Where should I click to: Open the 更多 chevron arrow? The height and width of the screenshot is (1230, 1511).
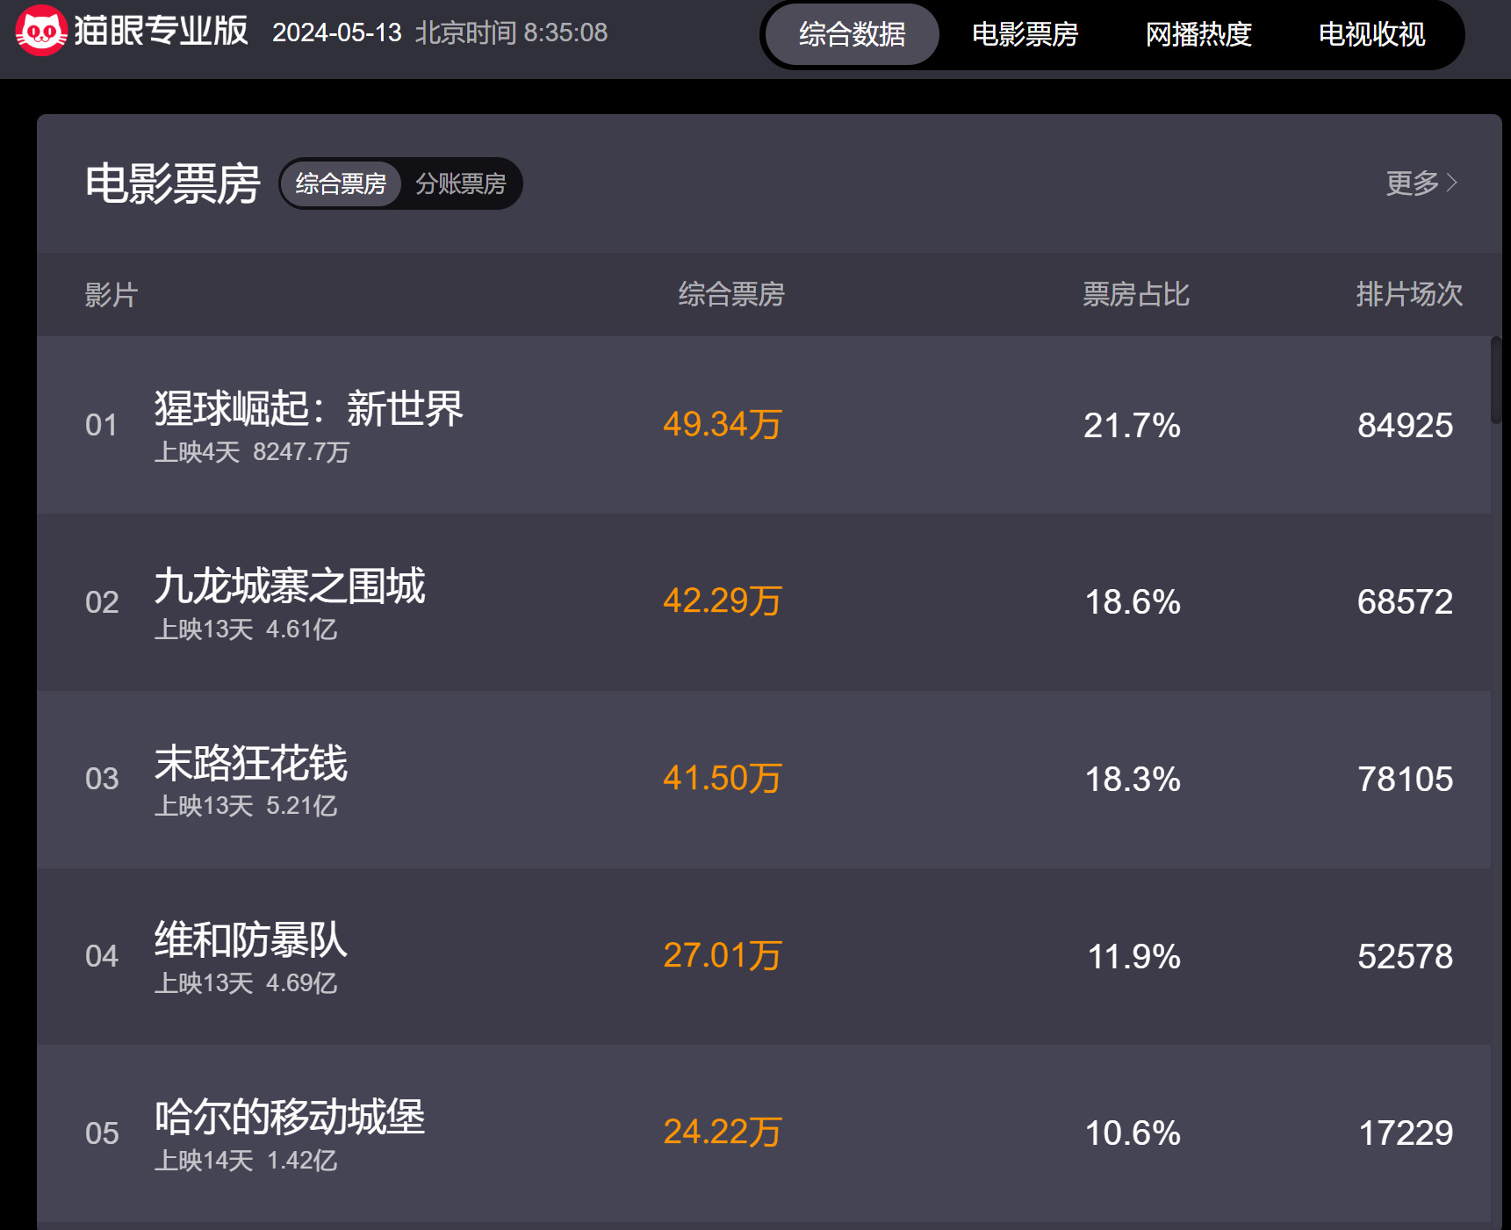[1452, 183]
